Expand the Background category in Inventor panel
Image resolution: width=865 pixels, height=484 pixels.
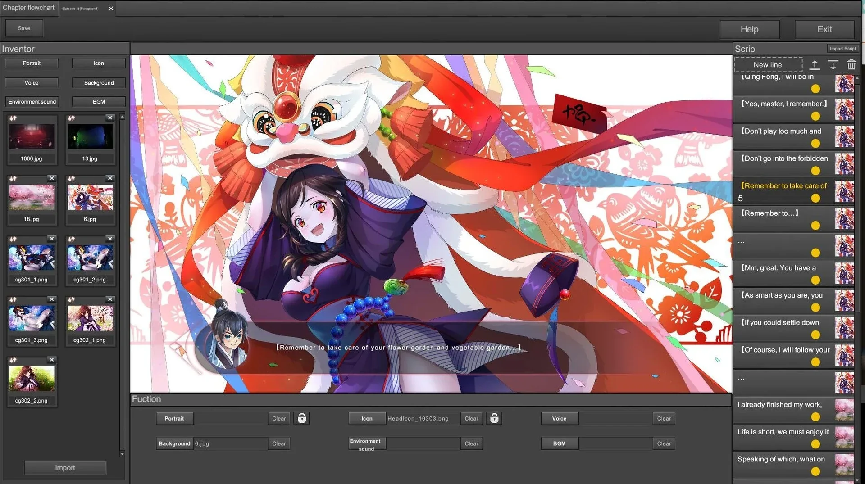(98, 83)
